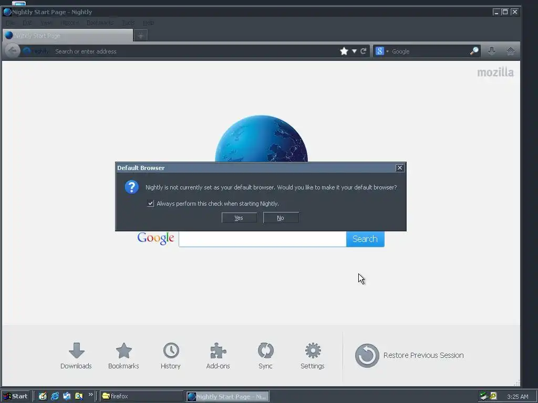Click the Nightly globe icon in title bar

click(7, 12)
